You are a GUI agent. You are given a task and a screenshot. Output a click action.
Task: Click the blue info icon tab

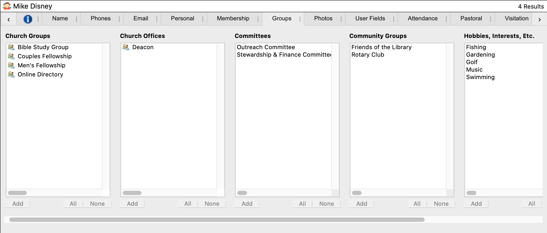click(x=28, y=19)
